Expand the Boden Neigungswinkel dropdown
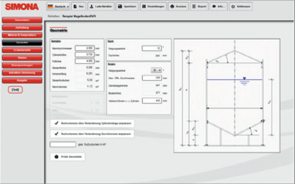The width and height of the screenshot is (295, 184). [155, 70]
